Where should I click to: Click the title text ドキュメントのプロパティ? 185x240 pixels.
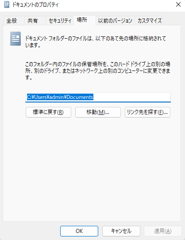(x=35, y=5)
